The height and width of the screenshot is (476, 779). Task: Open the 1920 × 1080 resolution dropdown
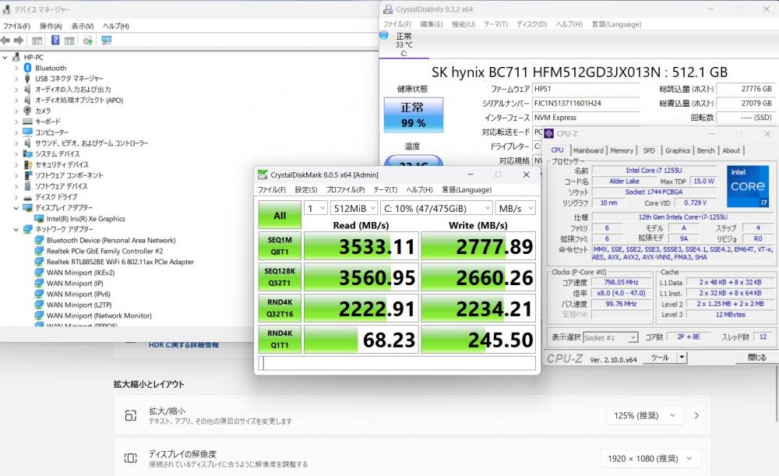point(650,458)
